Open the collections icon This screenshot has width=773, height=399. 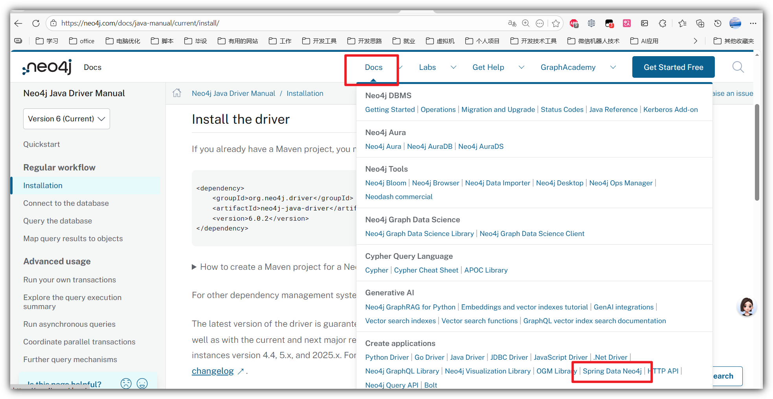click(700, 23)
